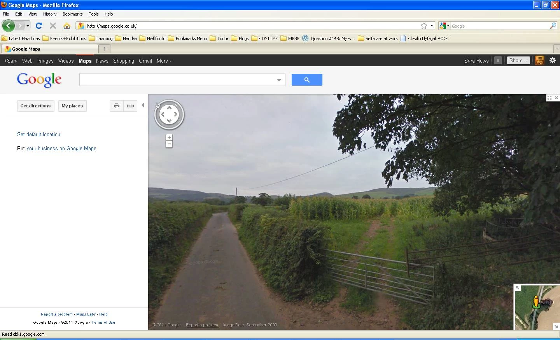Open the Tools menu
560x340 pixels.
[x=93, y=14]
